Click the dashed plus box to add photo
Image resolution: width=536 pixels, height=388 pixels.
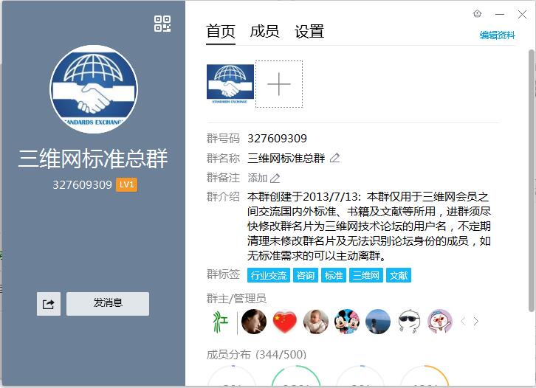pos(279,84)
